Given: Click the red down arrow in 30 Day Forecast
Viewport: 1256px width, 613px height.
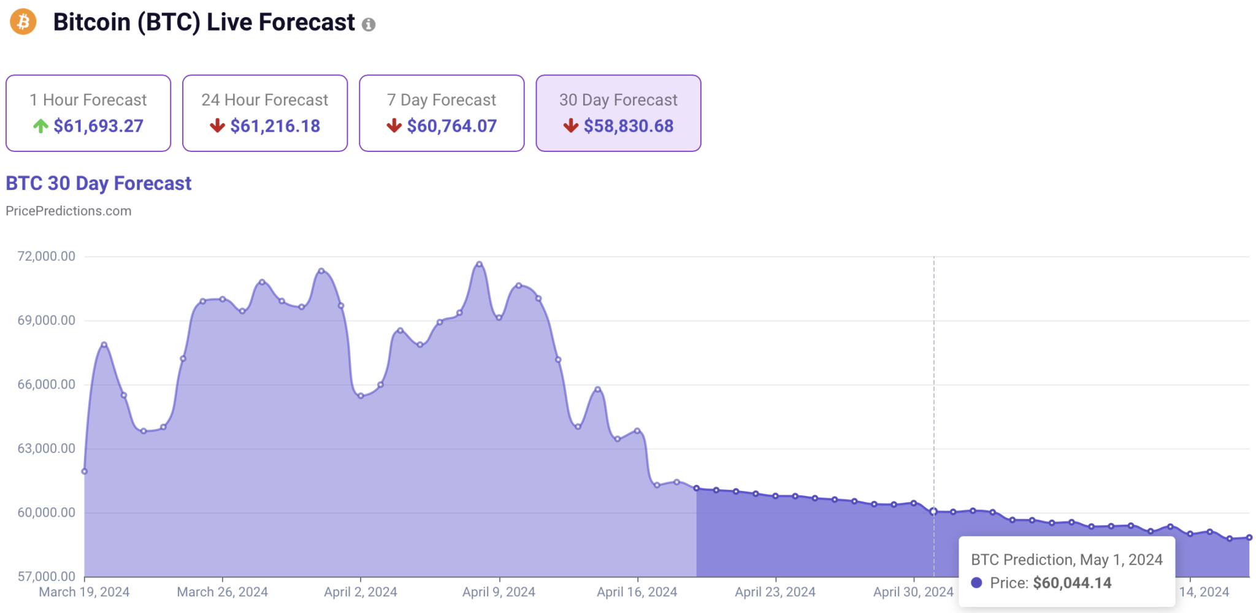Looking at the screenshot, I should pyautogui.click(x=570, y=126).
